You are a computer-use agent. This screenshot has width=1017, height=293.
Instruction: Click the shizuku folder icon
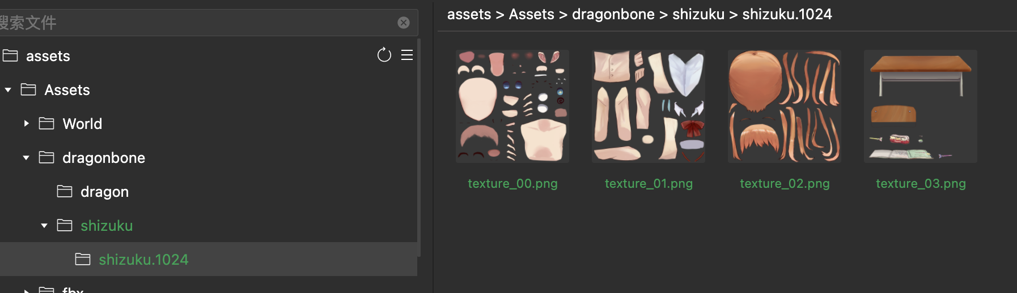(x=65, y=225)
